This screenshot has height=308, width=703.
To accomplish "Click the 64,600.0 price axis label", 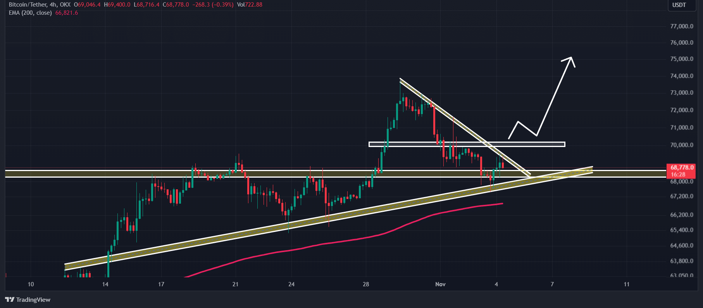I will 682,246.
